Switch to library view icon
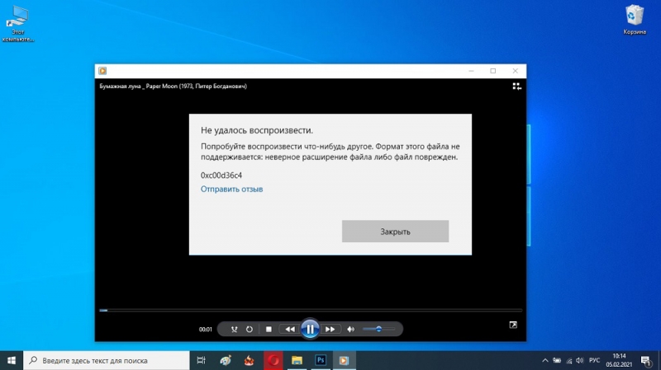 point(517,87)
